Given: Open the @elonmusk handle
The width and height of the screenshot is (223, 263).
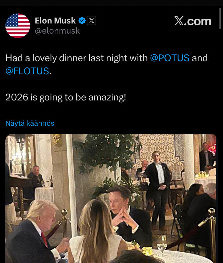Looking at the screenshot, I should coord(57,31).
